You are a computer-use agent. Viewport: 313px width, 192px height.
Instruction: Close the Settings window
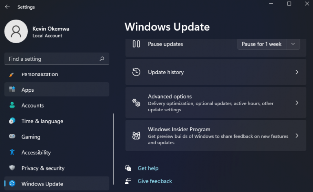pos(307,4)
